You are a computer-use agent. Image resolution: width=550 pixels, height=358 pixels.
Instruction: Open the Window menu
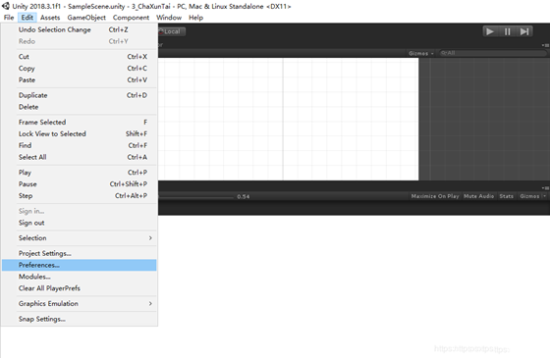[169, 18]
